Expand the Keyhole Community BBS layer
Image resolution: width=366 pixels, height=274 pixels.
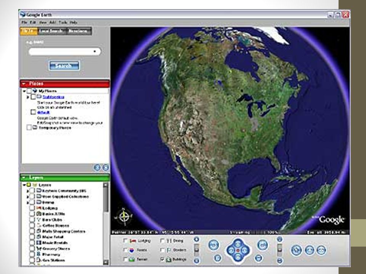(28, 191)
